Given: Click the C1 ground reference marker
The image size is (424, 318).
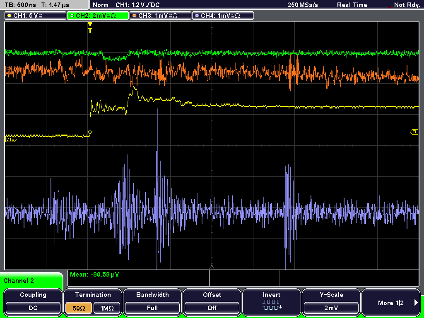Looking at the screenshot, I should point(11,140).
